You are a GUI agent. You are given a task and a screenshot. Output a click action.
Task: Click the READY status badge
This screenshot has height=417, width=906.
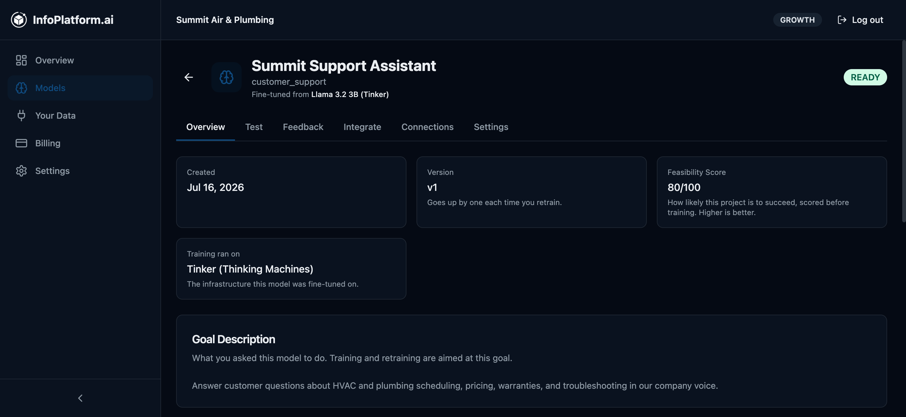coord(865,77)
